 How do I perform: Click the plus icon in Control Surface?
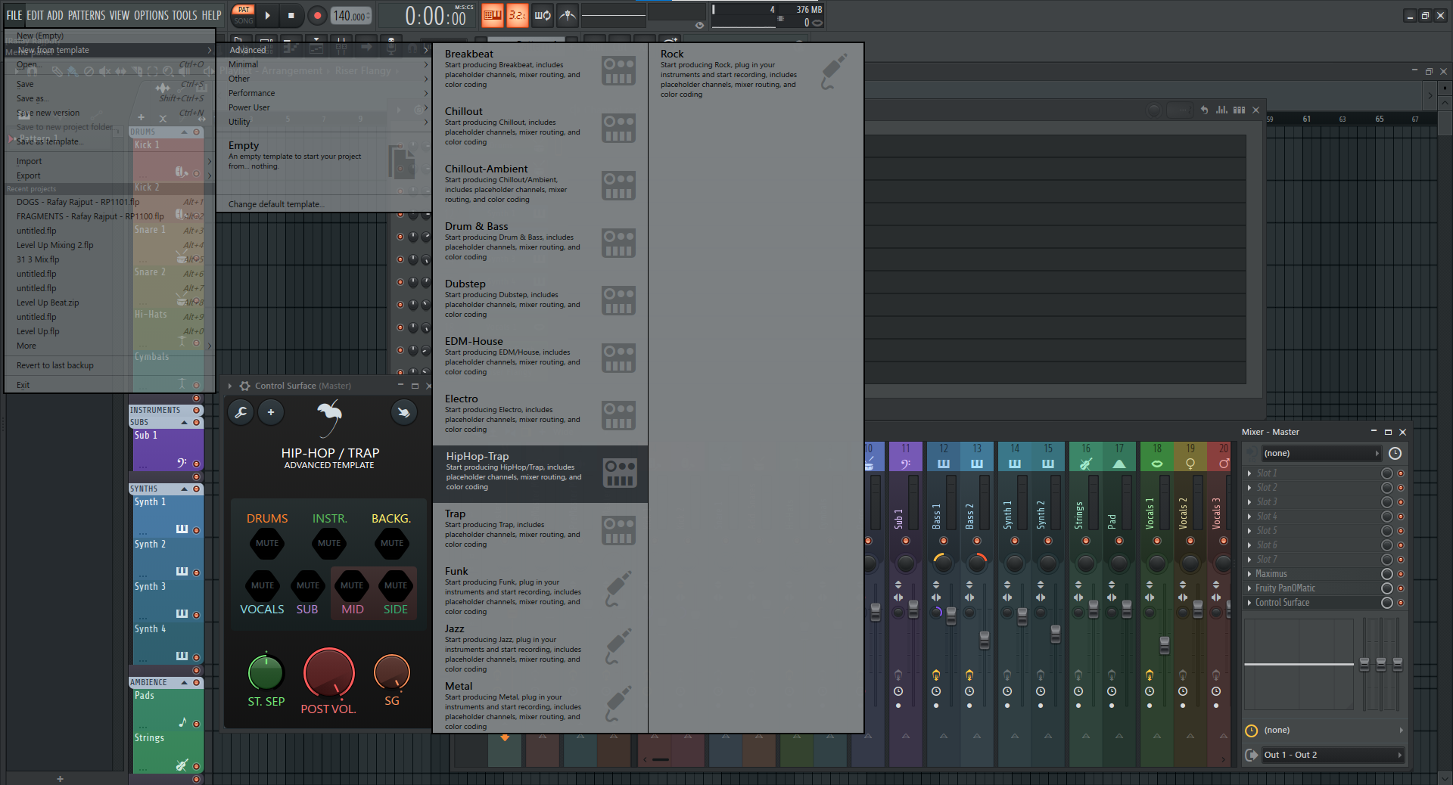coord(271,412)
